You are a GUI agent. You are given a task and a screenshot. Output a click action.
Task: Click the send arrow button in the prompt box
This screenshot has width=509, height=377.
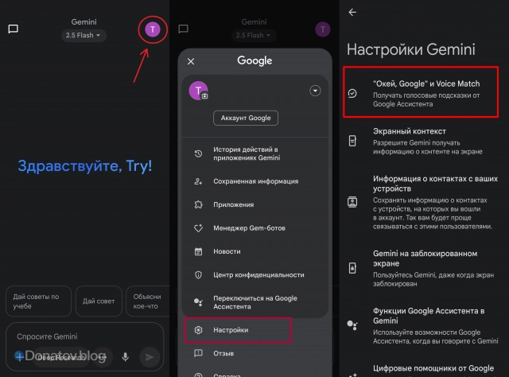(150, 357)
